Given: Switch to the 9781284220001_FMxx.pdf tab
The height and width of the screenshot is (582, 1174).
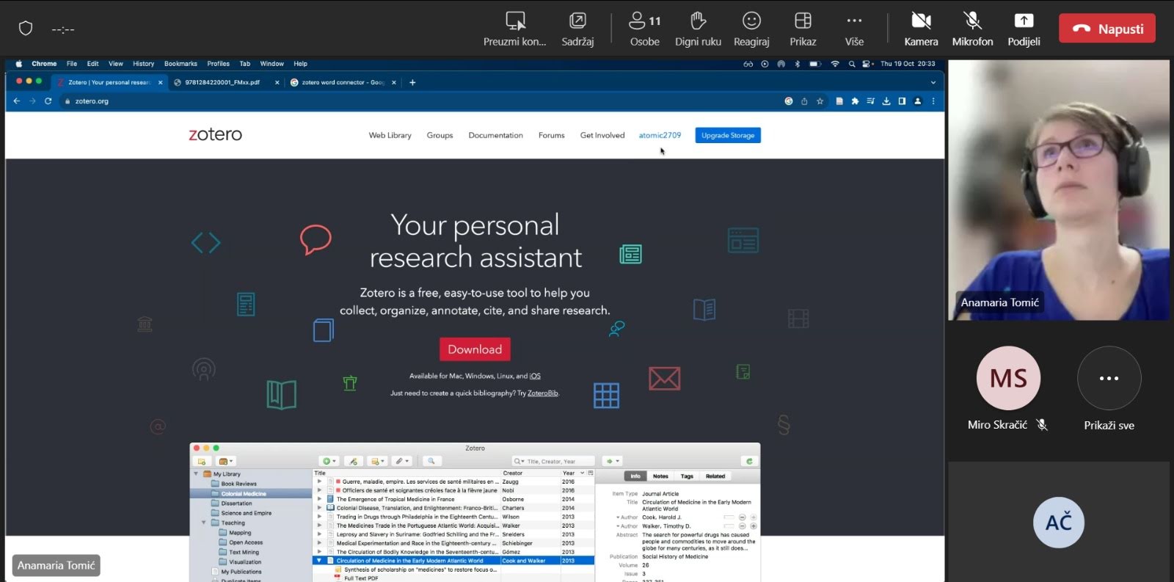Looking at the screenshot, I should 222,82.
